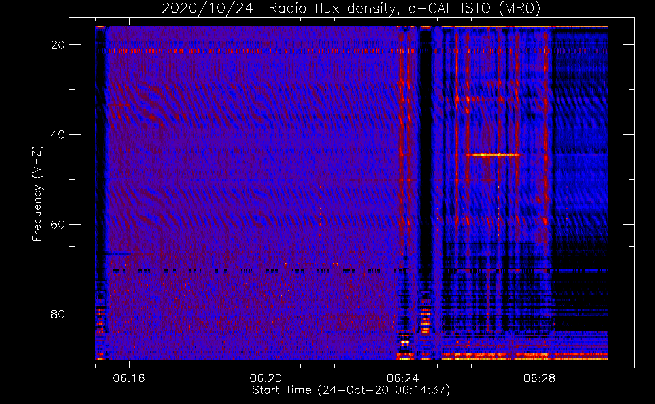
Task: Click the 80 MHz frequency tick label
Action: tap(58, 314)
